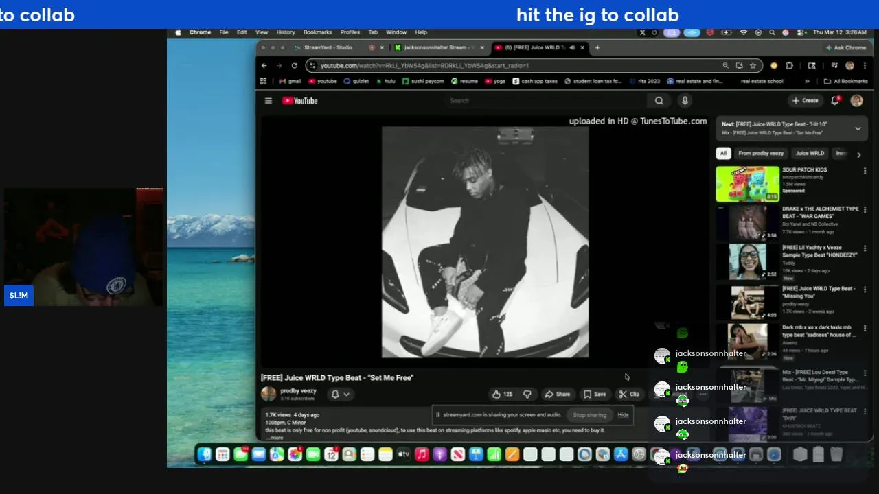Open Music app from the Dock
The width and height of the screenshot is (879, 494).
422,454
